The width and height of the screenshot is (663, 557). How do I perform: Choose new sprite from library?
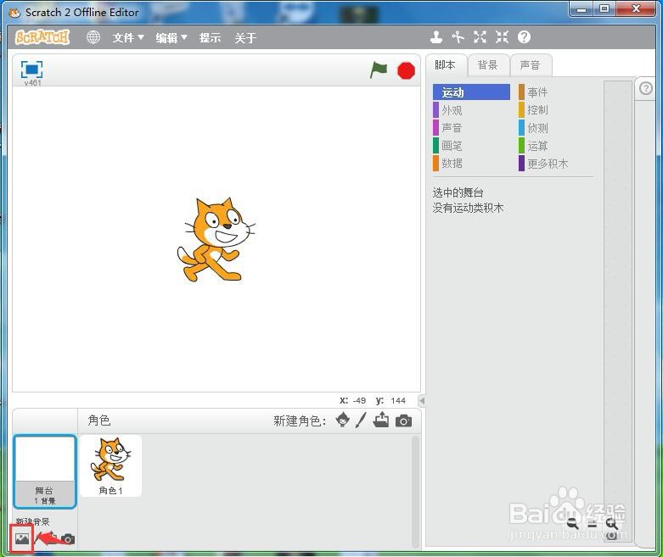click(x=342, y=421)
